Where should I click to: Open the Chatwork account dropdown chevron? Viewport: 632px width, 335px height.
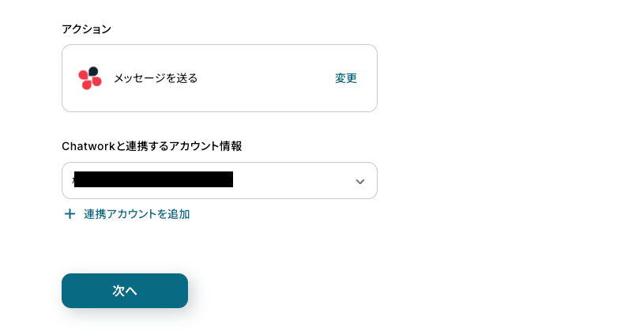360,181
